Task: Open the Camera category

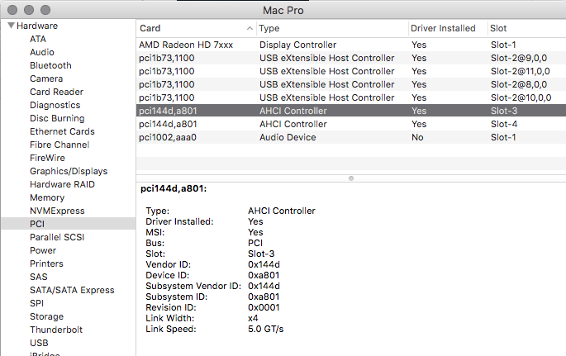Action: tap(46, 78)
